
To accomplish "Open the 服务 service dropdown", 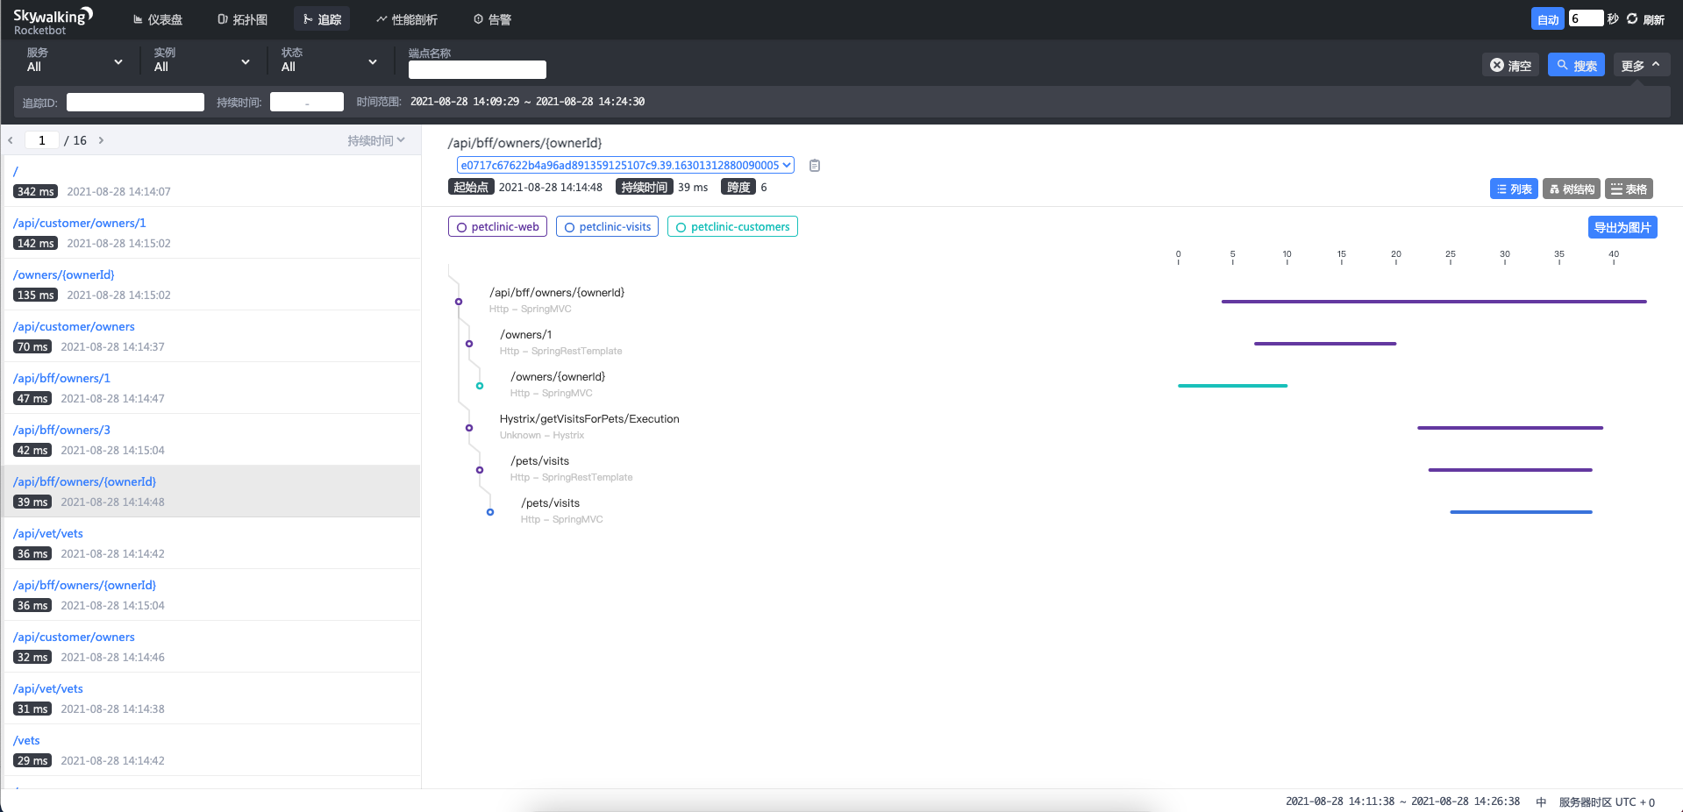I will point(75,61).
